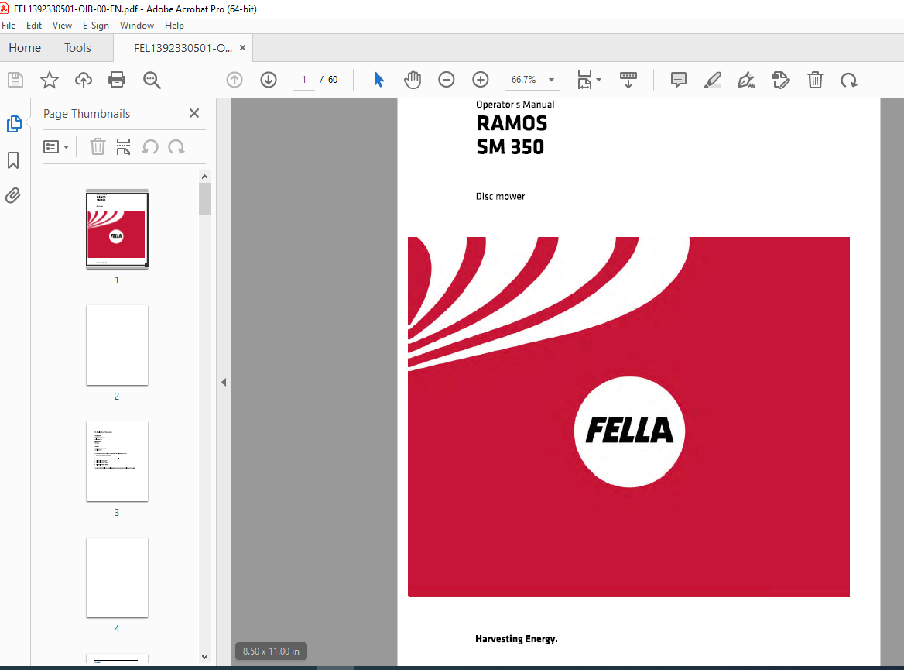
Task: Click thumbnails scrollbar down arrow
Action: pos(204,656)
